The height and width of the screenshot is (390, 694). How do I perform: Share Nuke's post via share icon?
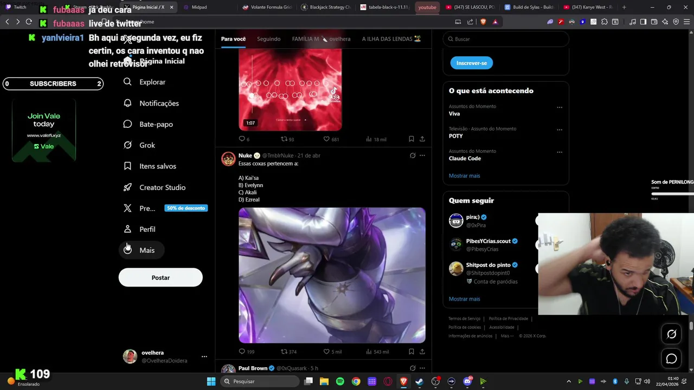point(422,352)
